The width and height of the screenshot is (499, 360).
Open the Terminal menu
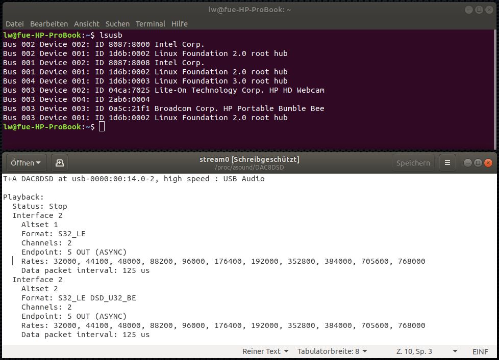[x=151, y=24]
